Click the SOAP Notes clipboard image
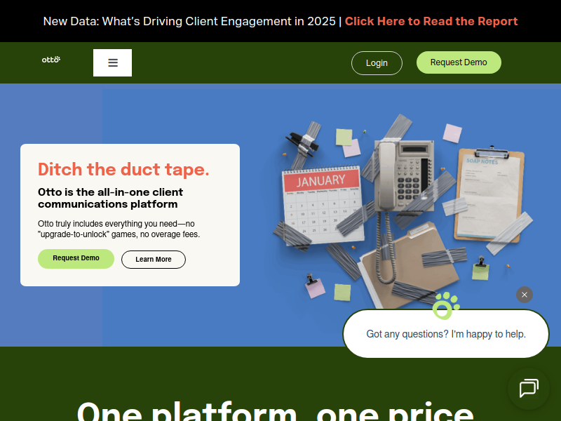The width and height of the screenshot is (561, 421). coord(489,194)
